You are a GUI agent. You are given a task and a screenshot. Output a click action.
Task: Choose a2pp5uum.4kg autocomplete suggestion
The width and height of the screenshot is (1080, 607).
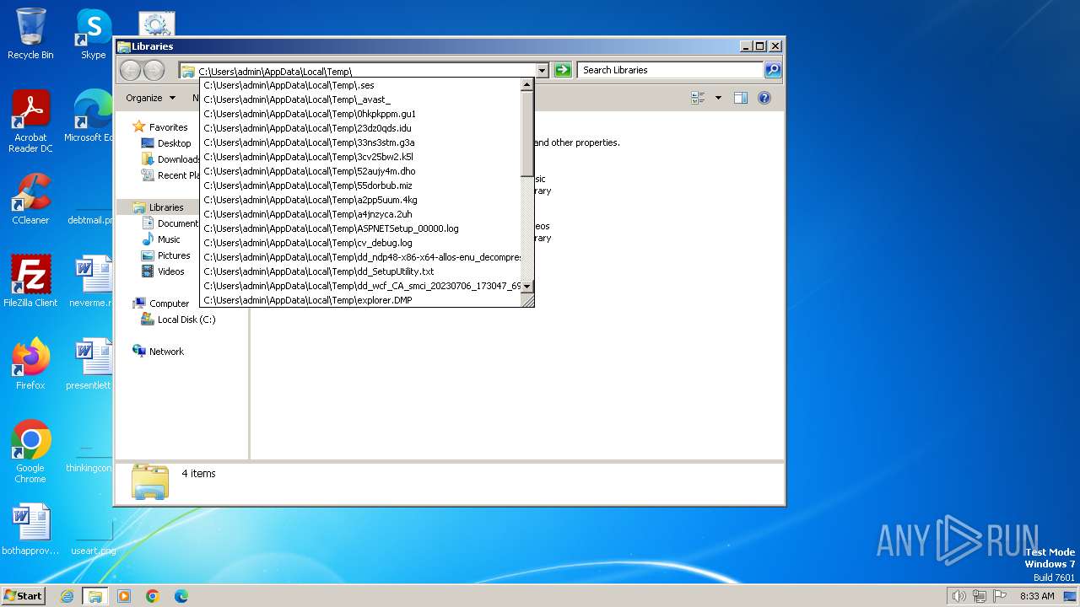coord(360,200)
